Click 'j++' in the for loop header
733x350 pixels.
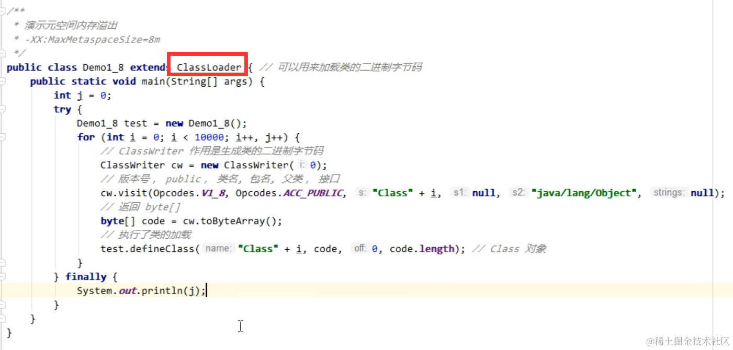click(274, 137)
